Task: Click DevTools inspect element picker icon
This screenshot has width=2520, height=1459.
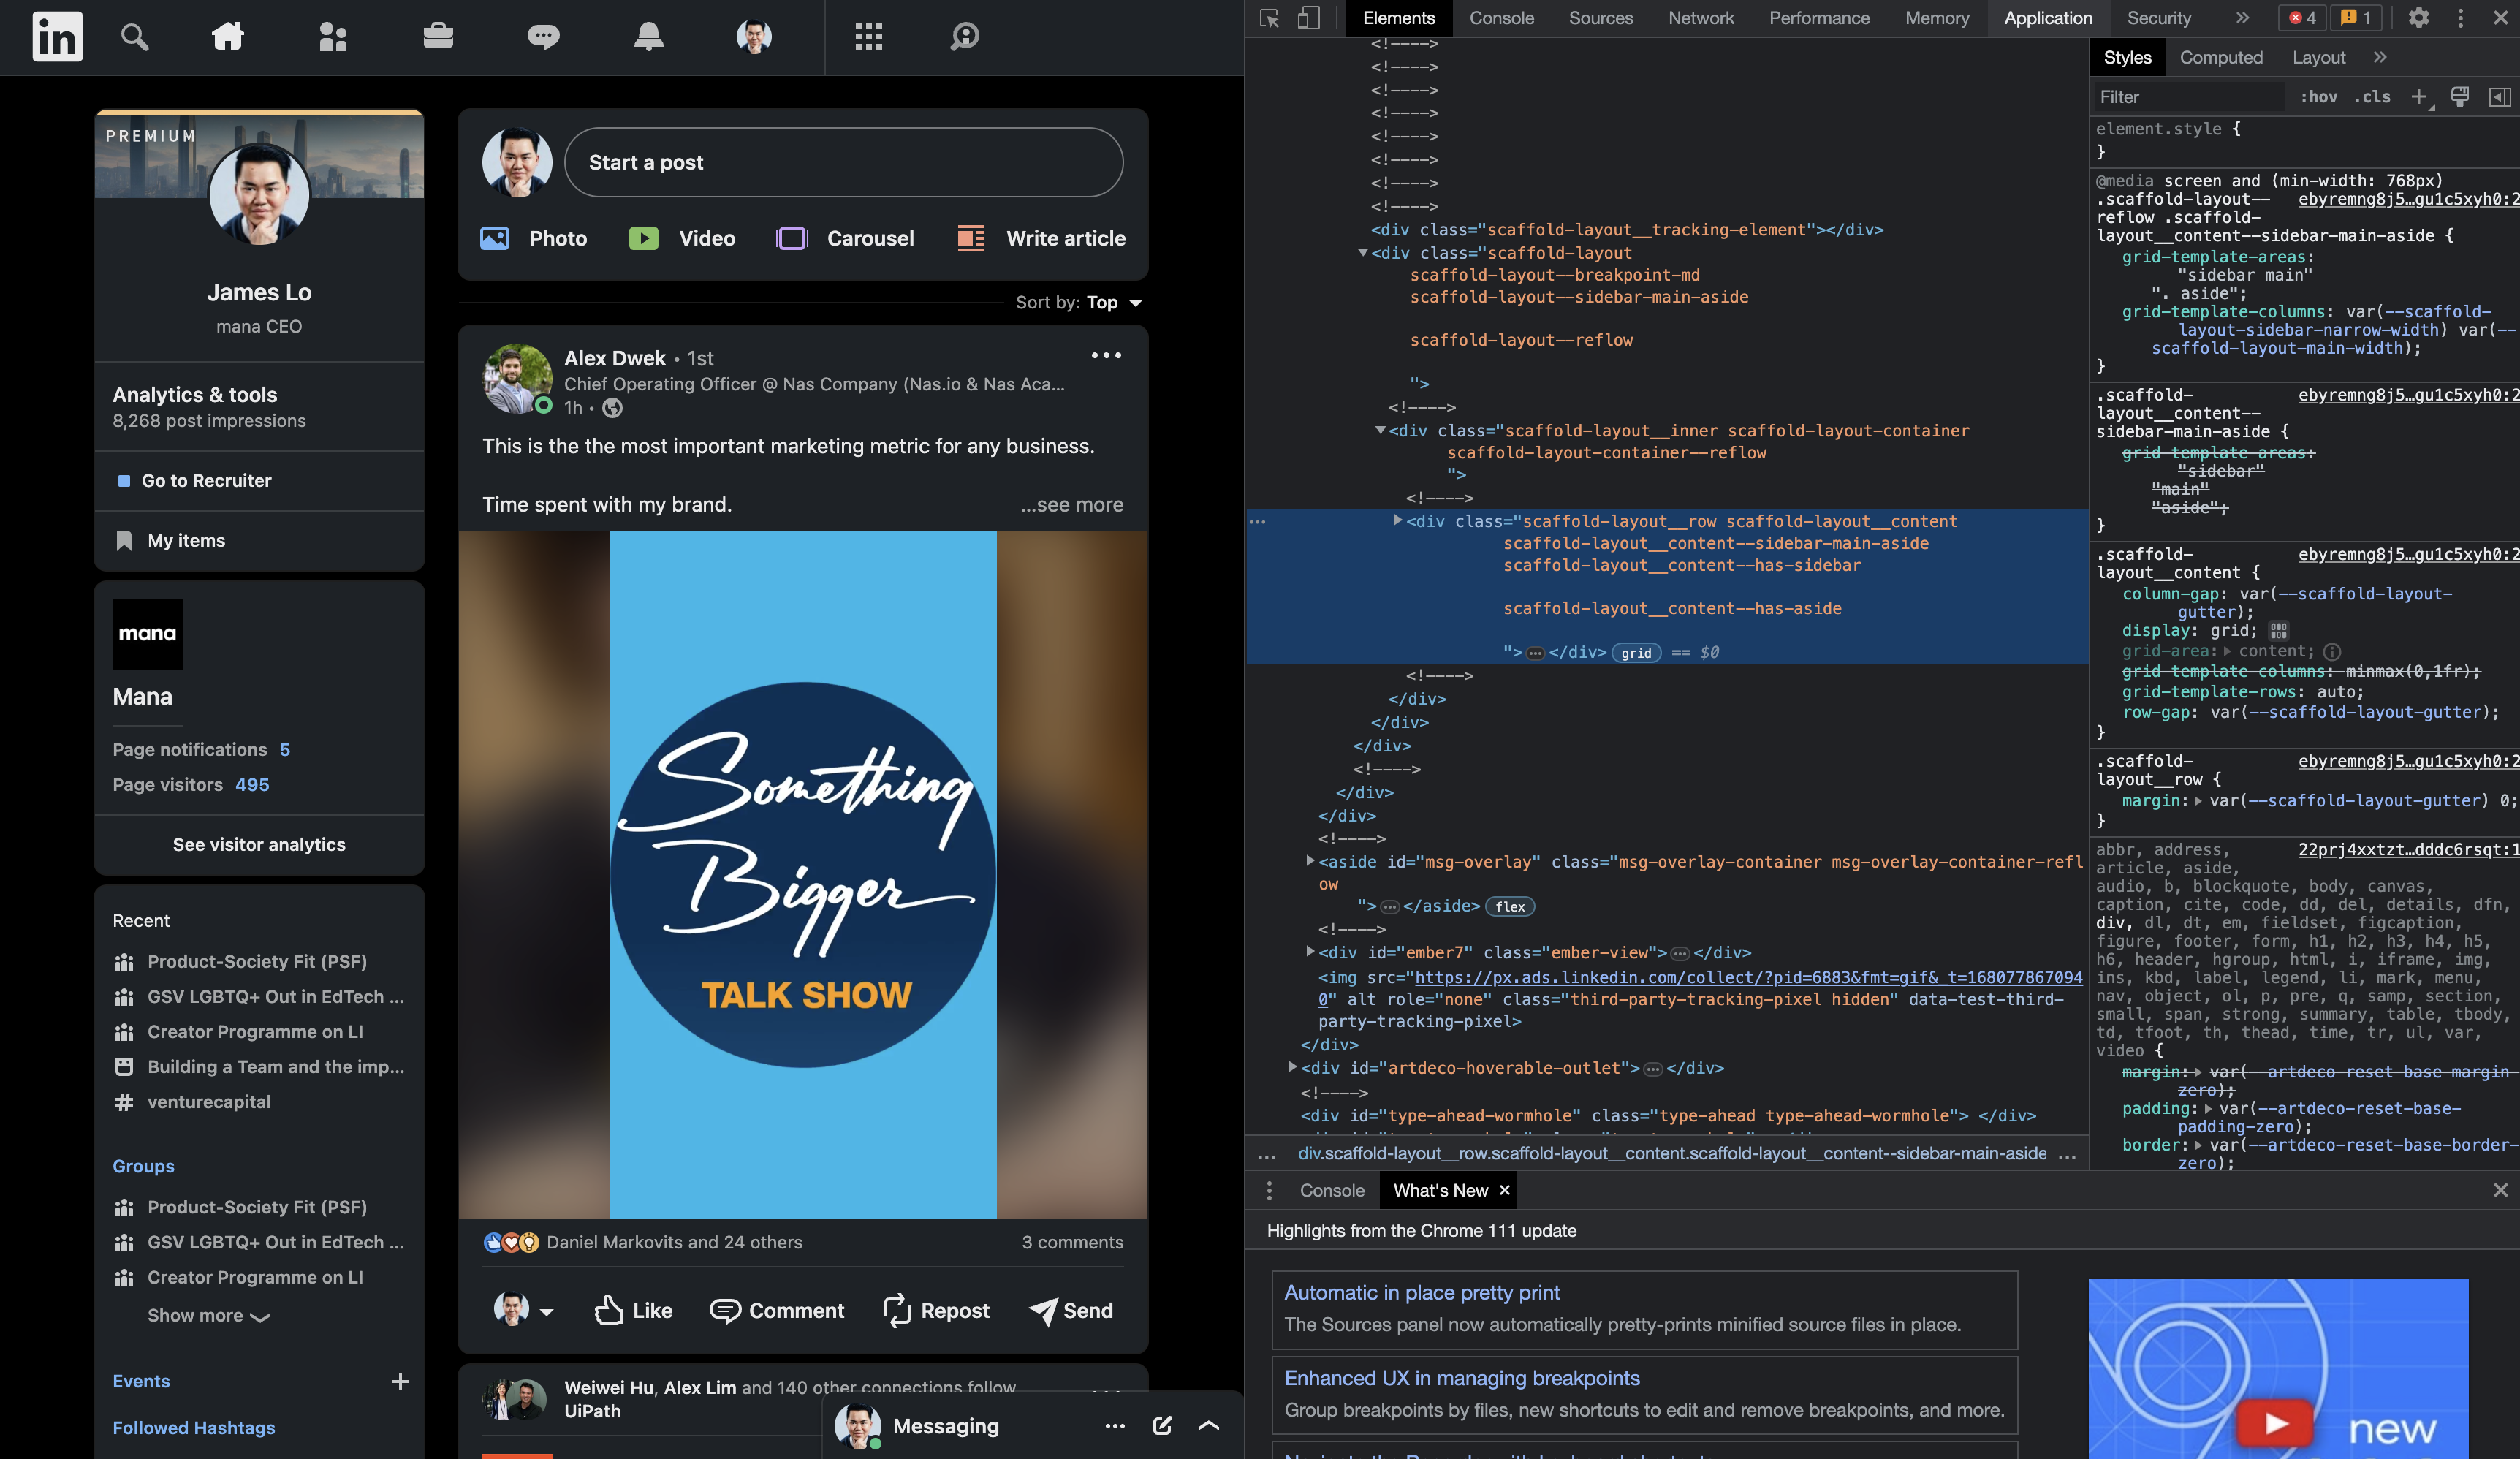Action: click(1270, 18)
